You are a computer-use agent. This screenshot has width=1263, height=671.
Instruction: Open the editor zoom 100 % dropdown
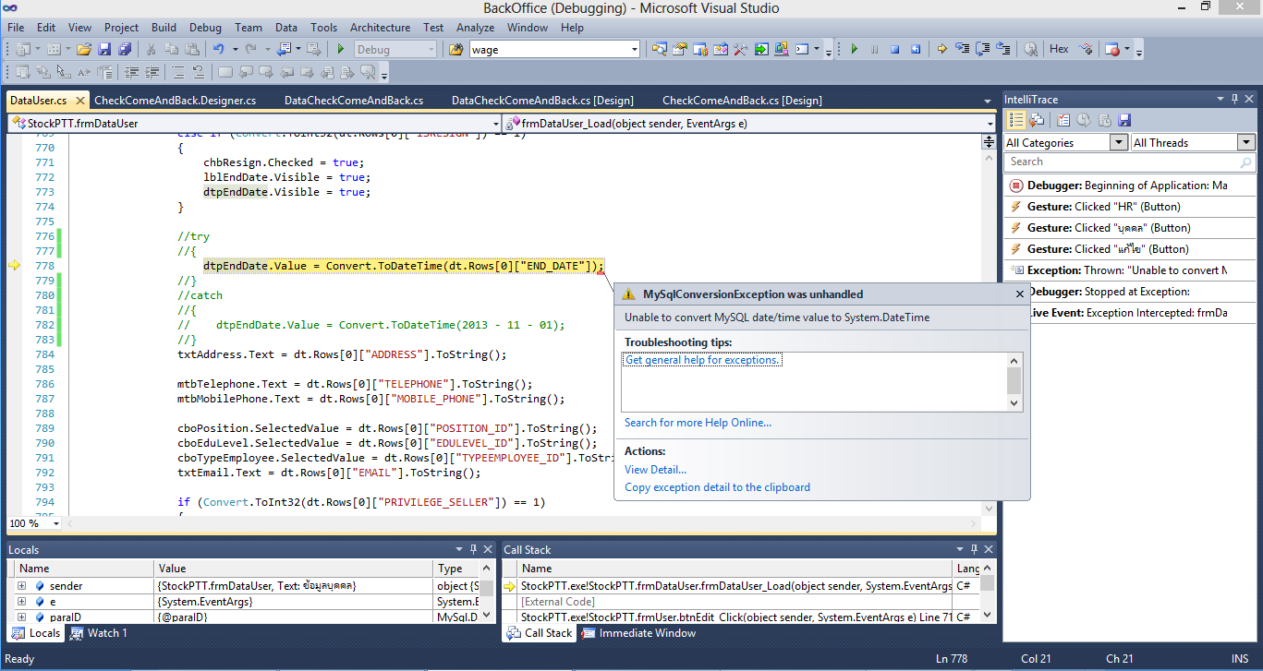tap(55, 523)
